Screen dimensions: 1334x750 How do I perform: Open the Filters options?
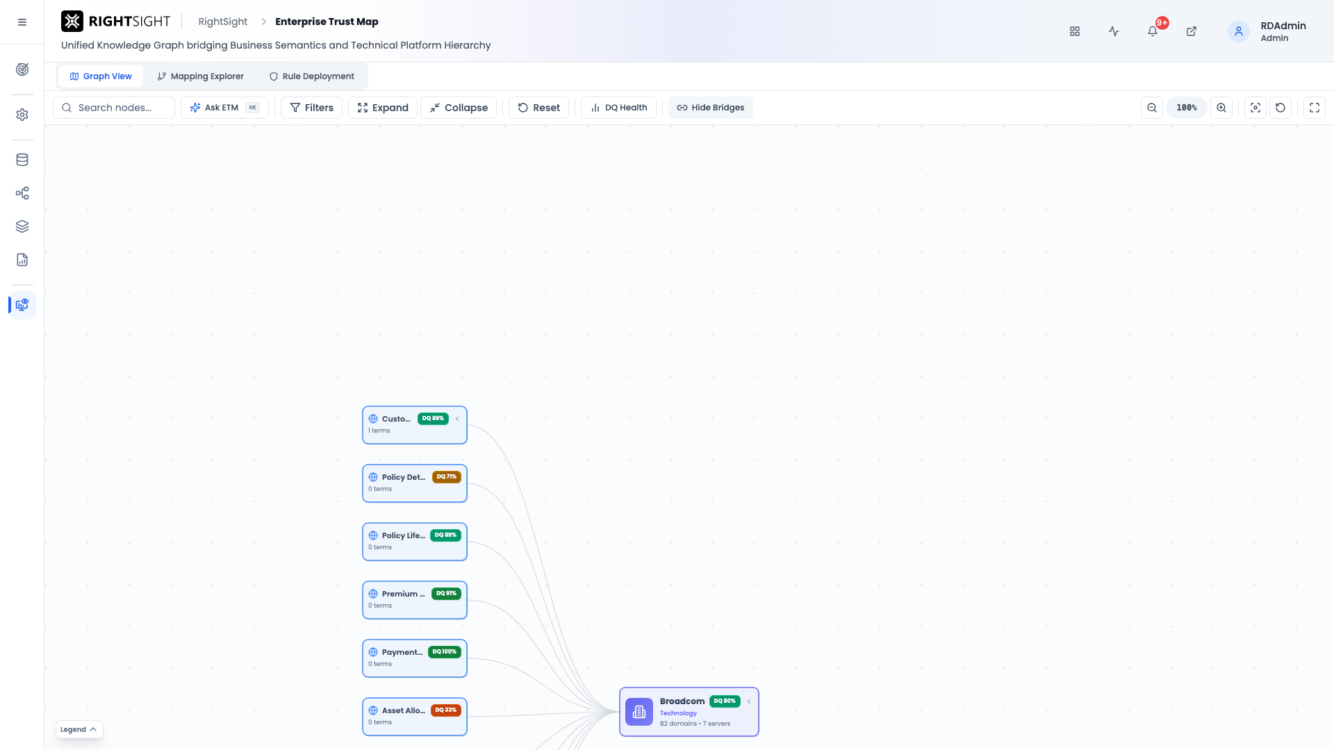[x=311, y=108]
